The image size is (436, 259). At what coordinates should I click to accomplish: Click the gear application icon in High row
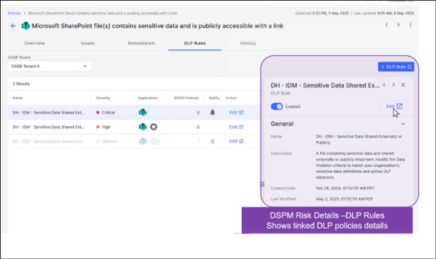pyautogui.click(x=154, y=127)
